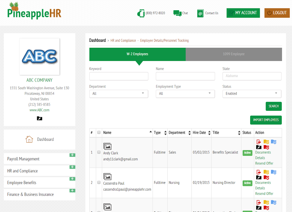Open the Status dropdown showing Enabled
This screenshot has width=292, height=212.
(252, 94)
